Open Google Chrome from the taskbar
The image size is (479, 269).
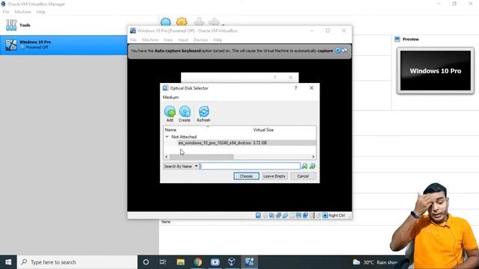click(198, 262)
